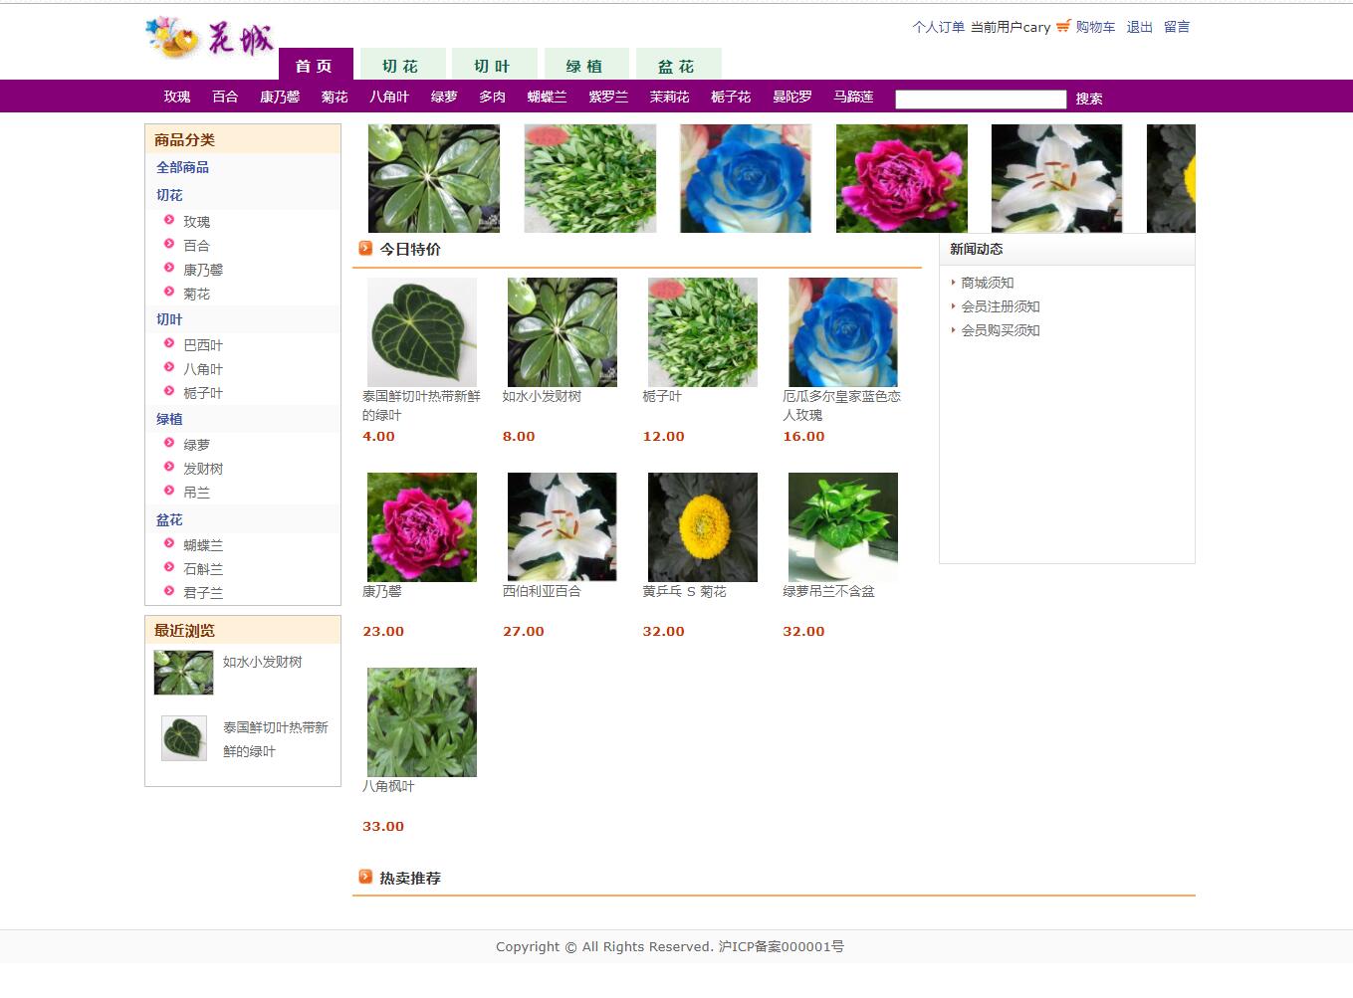Switch to the 切叶 tab
1353x998 pixels.
pyautogui.click(x=495, y=66)
